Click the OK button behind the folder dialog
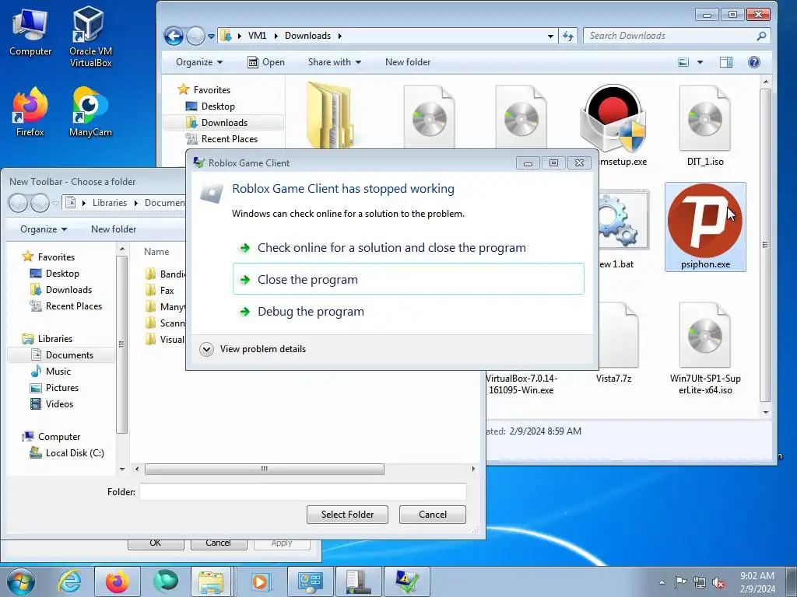797x597 pixels. [156, 543]
